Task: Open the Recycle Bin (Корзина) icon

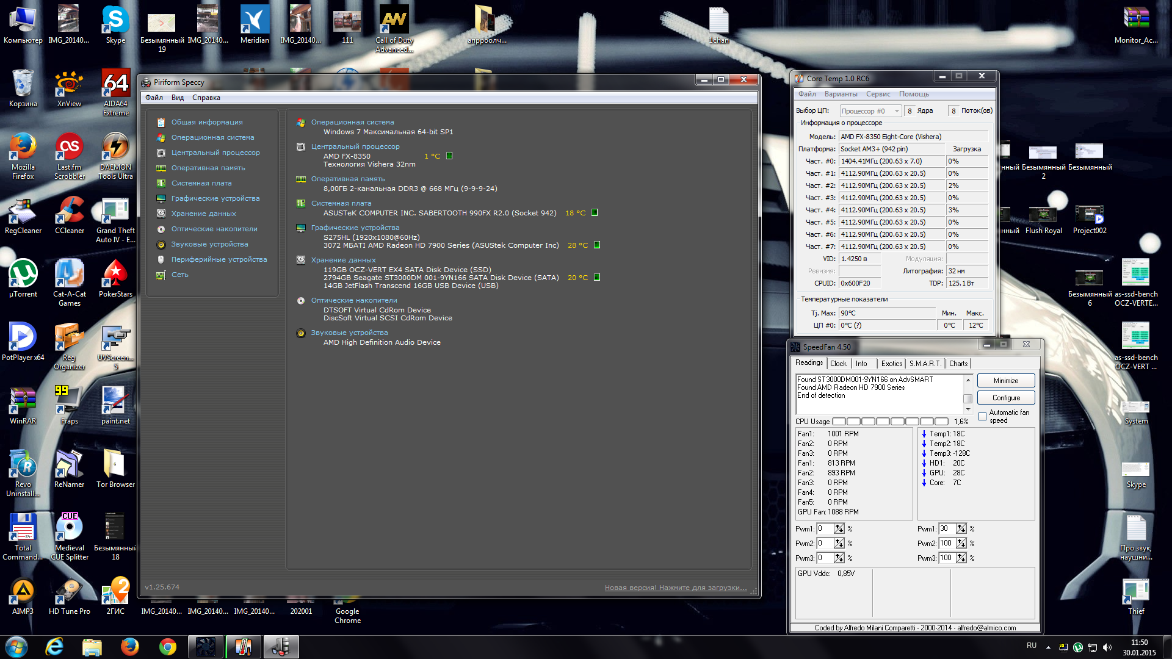Action: point(23,88)
